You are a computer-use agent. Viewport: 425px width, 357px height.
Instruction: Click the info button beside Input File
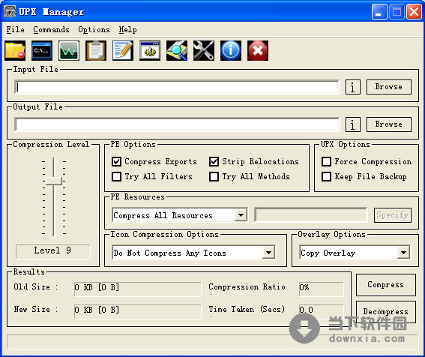pos(353,87)
